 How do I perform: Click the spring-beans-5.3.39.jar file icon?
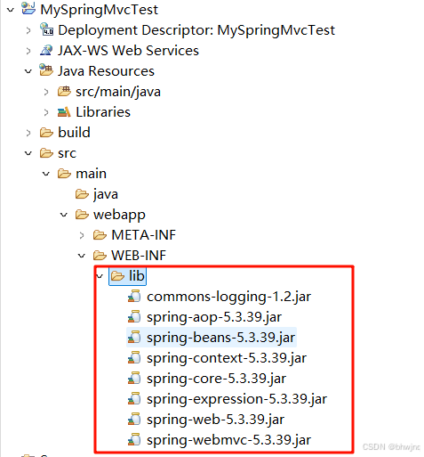[134, 337]
